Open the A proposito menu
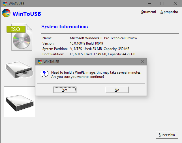The image size is (182, 143). coord(169,12)
